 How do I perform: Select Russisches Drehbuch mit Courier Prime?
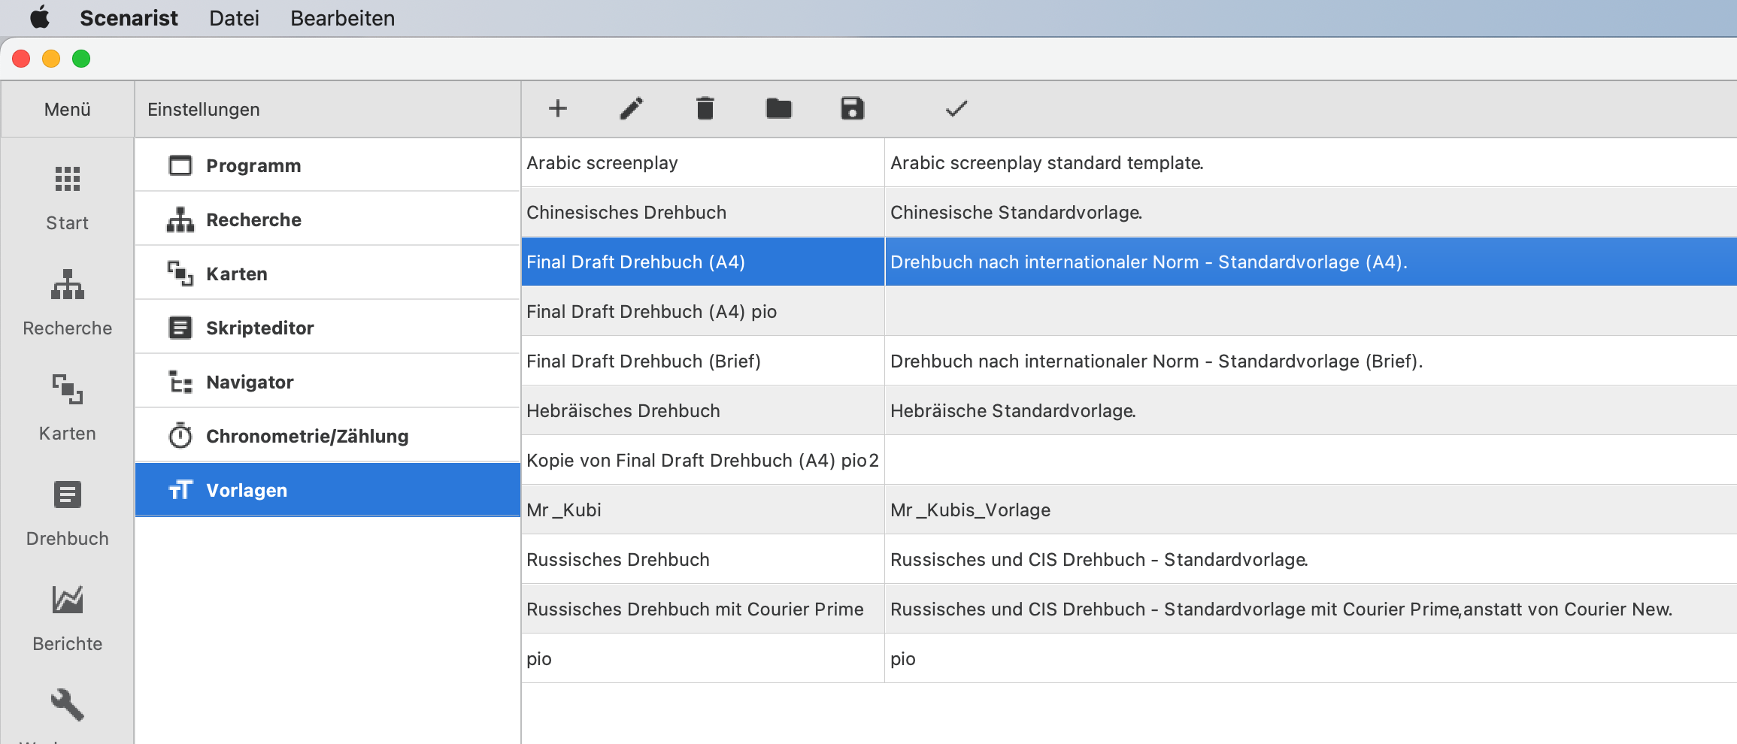click(702, 609)
